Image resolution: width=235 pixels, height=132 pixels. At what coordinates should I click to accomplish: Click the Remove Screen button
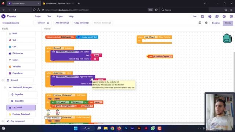tap(102, 23)
